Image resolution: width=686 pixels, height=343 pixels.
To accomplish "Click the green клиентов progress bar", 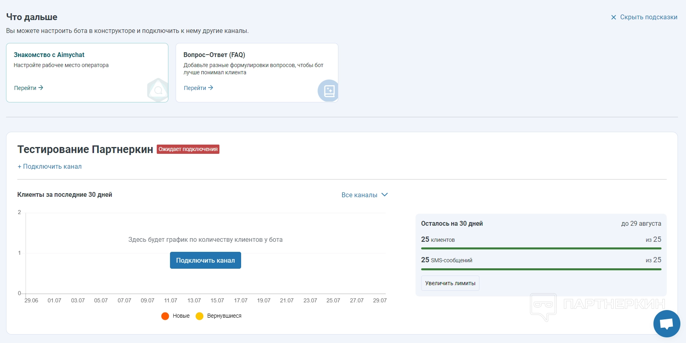I will [541, 249].
